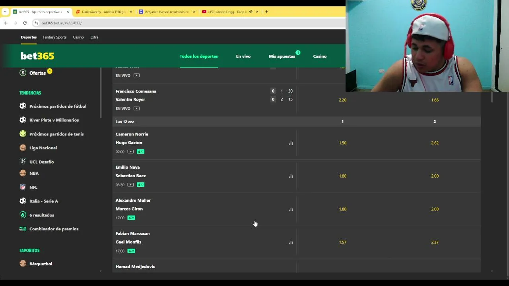Switch to Dane Sweeny - Andrea Pellegrino tab
This screenshot has height=286, width=509.
[103, 12]
